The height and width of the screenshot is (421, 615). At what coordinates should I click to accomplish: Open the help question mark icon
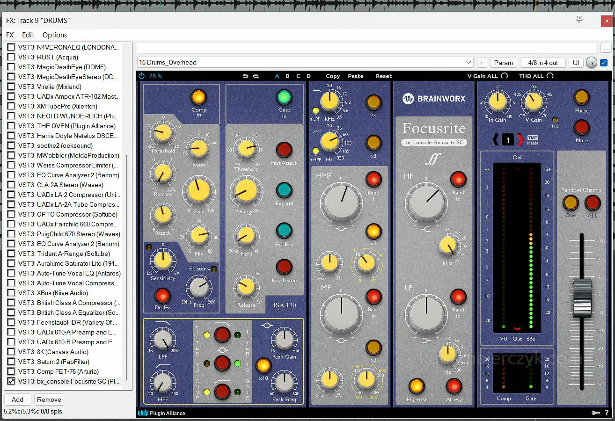607,413
